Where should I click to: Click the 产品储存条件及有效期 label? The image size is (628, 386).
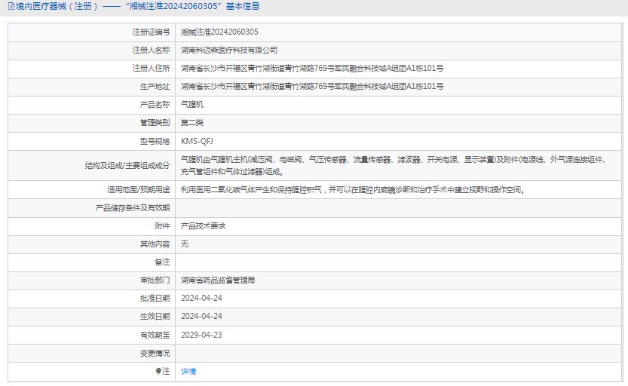(x=133, y=208)
